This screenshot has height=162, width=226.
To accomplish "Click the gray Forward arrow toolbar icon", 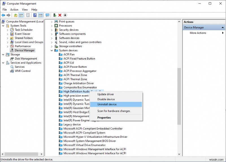I will coord(8,15).
